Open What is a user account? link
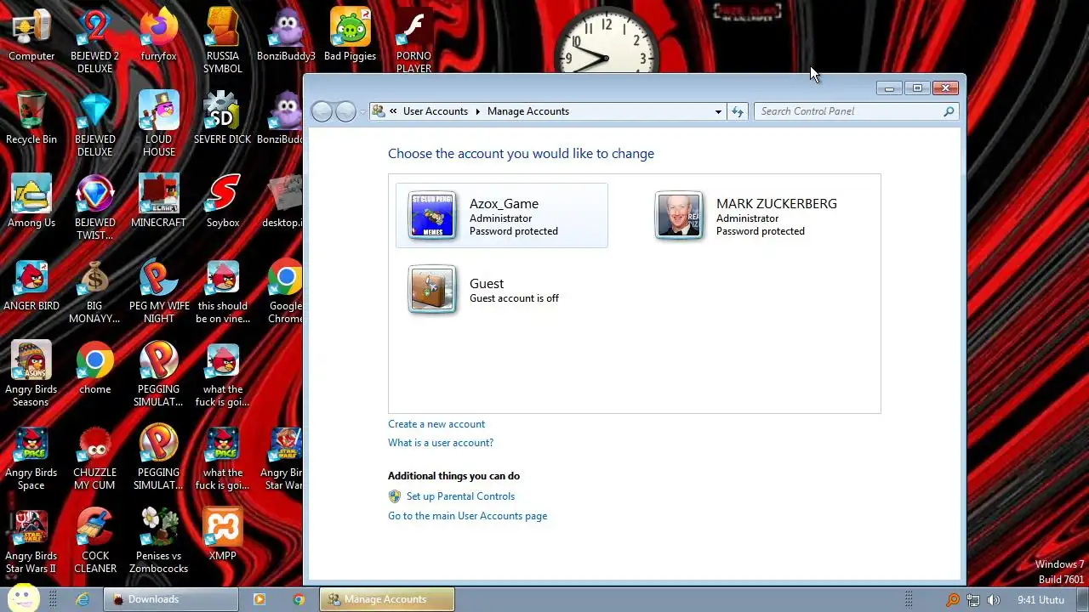This screenshot has width=1089, height=612. (441, 443)
